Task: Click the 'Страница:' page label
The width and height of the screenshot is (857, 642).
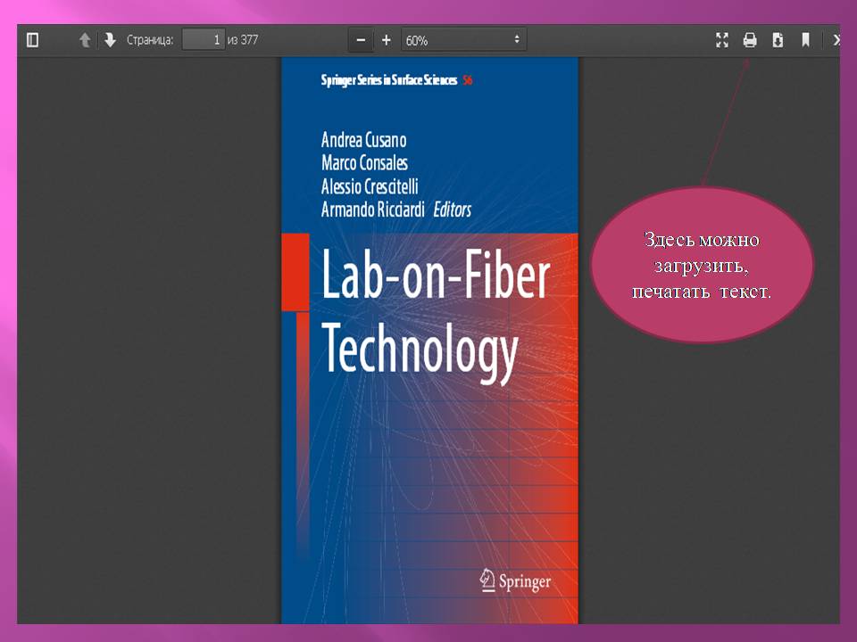Action: pyautogui.click(x=150, y=40)
